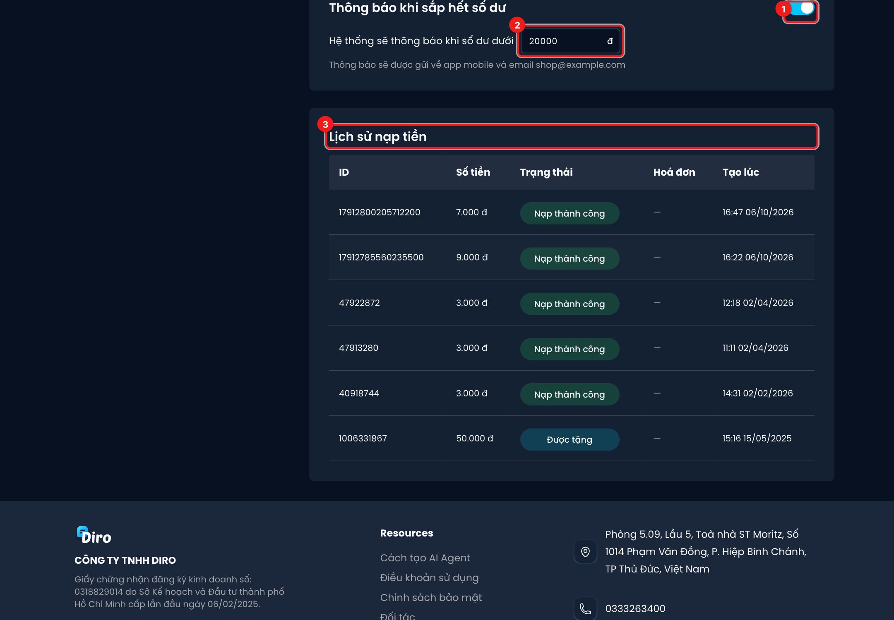Click phone number 0333263400

[x=635, y=608]
